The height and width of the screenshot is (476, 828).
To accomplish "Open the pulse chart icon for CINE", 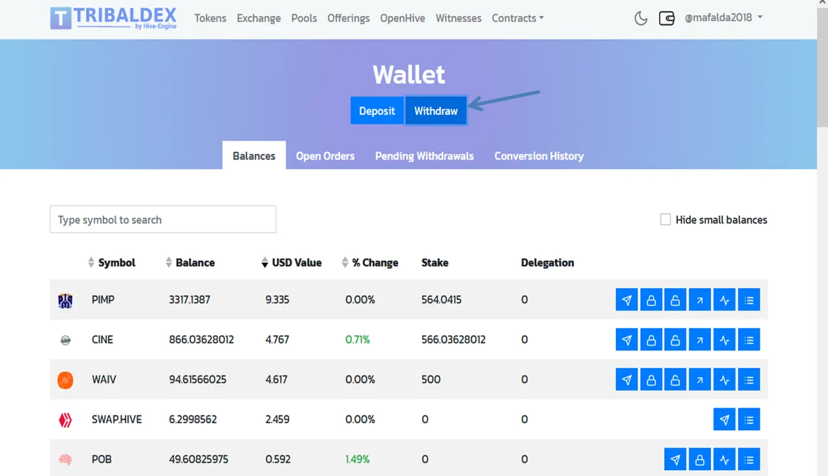I will point(724,340).
